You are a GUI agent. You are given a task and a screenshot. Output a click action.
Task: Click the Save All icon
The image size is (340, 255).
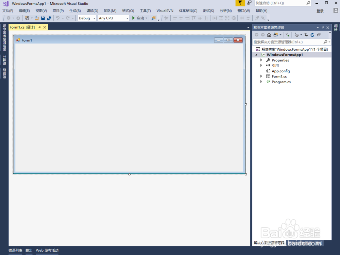49,18
